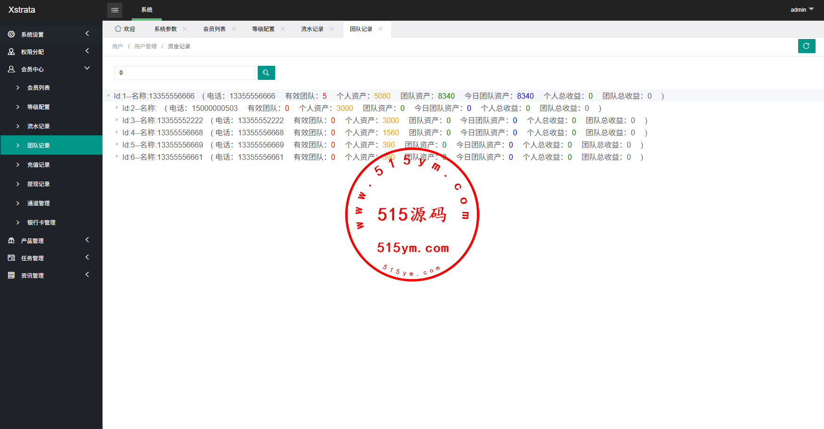The height and width of the screenshot is (429, 824).
Task: Open 提现记录 from the sidebar
Action: coord(39,184)
